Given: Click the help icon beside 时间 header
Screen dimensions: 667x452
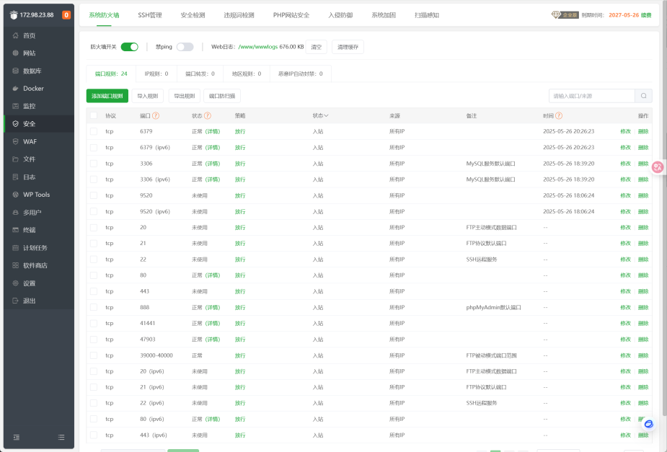Looking at the screenshot, I should tap(559, 115).
